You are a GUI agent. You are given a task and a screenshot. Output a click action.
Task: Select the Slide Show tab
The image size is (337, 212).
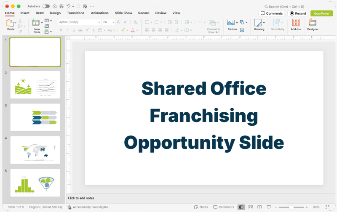[123, 13]
